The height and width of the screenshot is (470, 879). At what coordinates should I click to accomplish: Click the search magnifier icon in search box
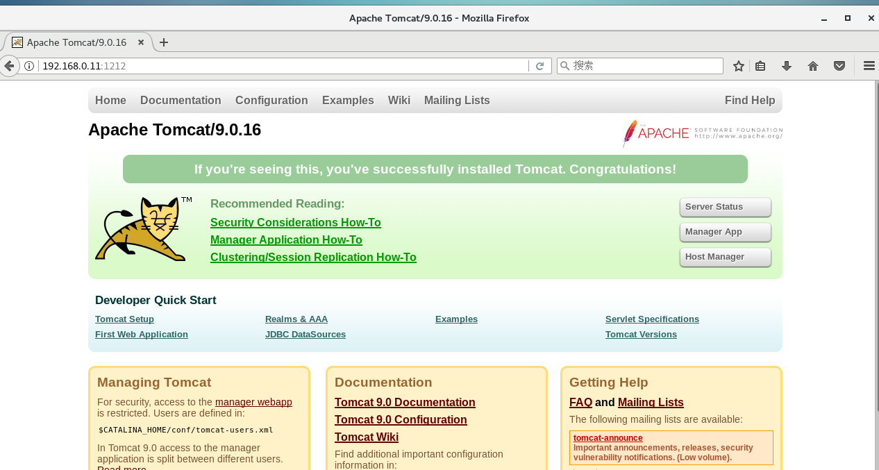(x=565, y=66)
